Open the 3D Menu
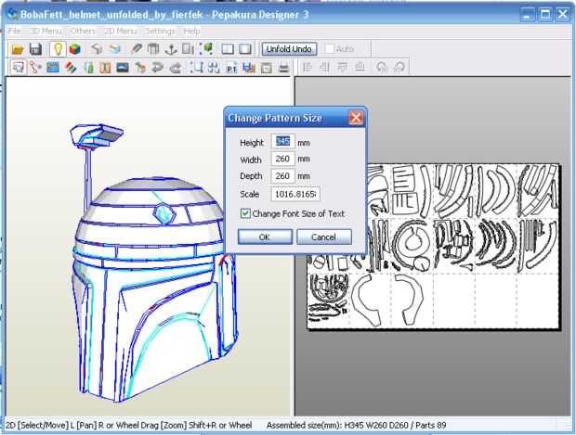The image size is (576, 435). 46,32
